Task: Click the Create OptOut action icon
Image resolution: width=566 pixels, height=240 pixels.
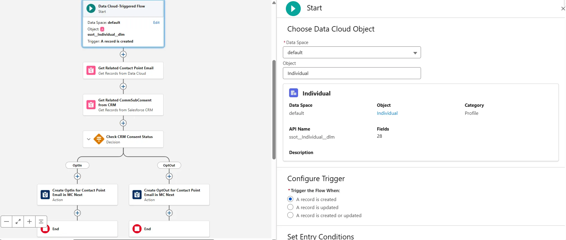Action: pos(137,194)
